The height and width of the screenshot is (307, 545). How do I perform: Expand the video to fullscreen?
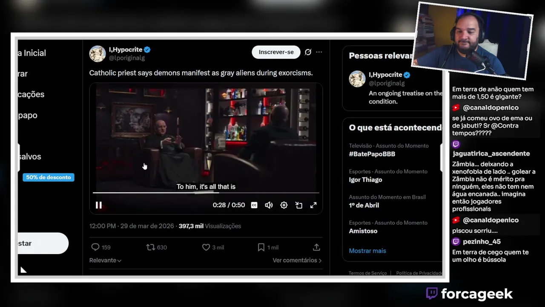coord(313,205)
